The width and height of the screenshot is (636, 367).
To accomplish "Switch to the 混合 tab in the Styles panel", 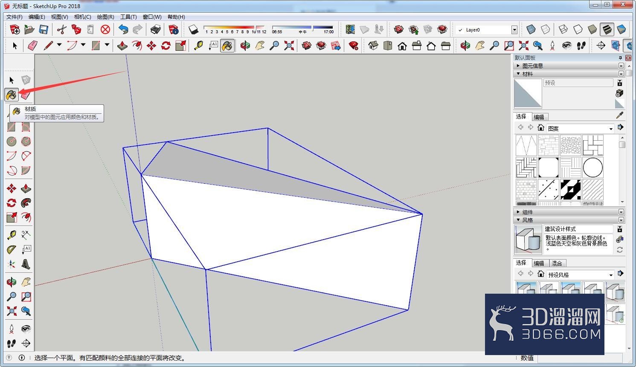I will point(557,263).
